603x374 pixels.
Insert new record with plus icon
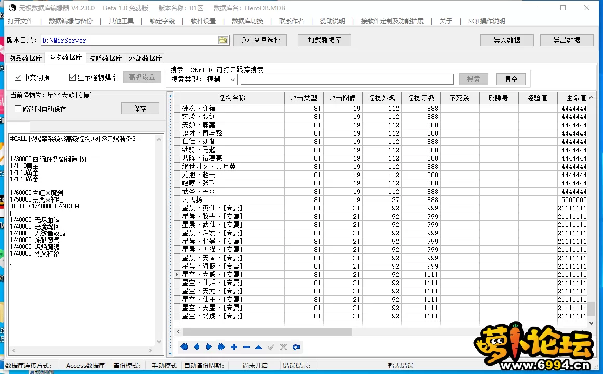click(234, 347)
